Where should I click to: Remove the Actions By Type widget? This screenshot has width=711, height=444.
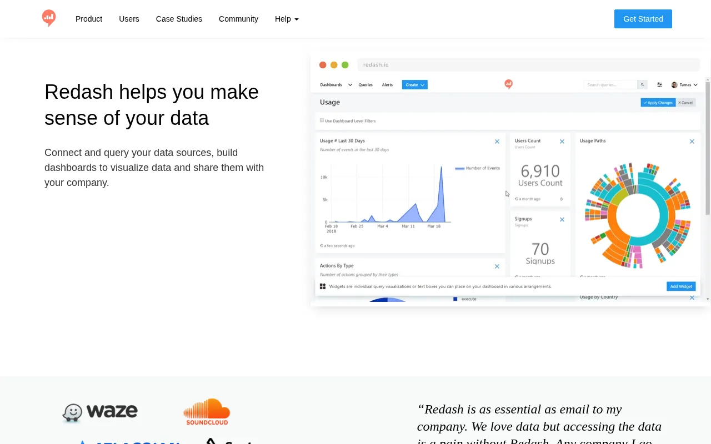coord(497,266)
